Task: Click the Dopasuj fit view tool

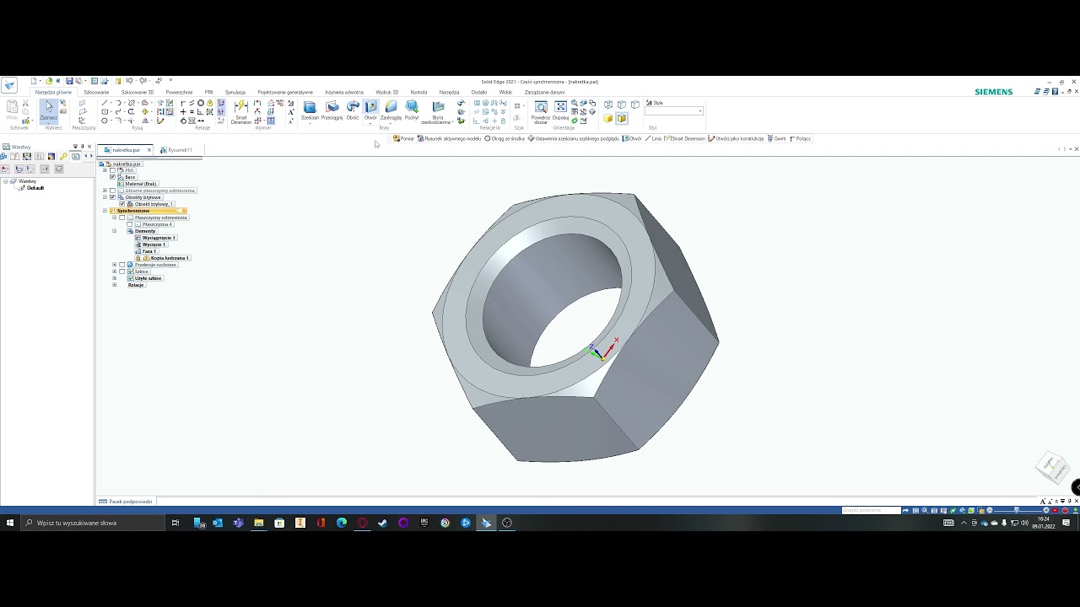Action: (560, 110)
